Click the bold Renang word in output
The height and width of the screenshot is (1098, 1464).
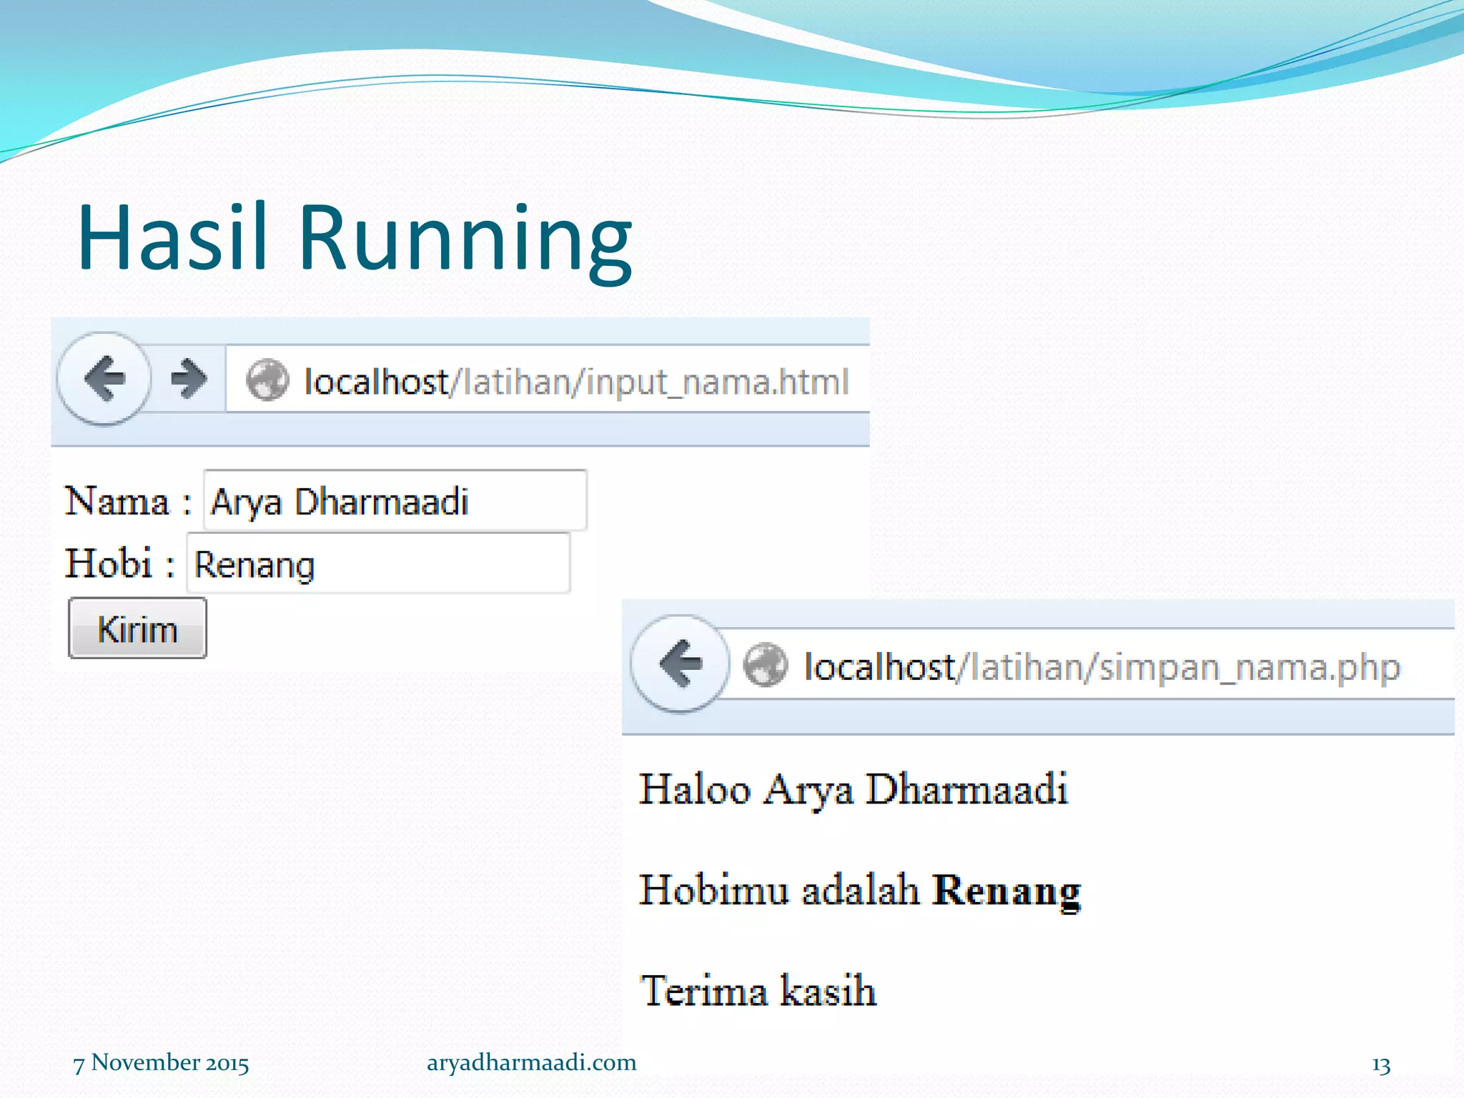click(x=1006, y=891)
